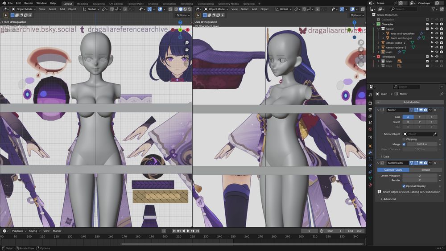Hide 'eyes and eyelashes' via eye icon
446x251 pixels.
tap(437, 33)
